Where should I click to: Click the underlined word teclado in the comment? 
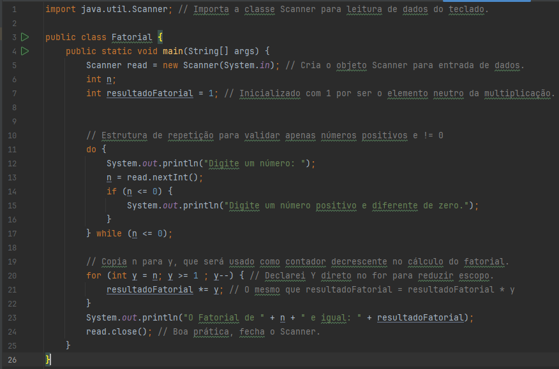(466, 9)
